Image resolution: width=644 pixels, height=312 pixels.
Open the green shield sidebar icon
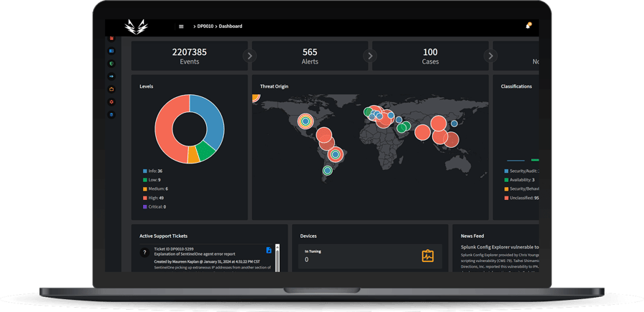112,64
